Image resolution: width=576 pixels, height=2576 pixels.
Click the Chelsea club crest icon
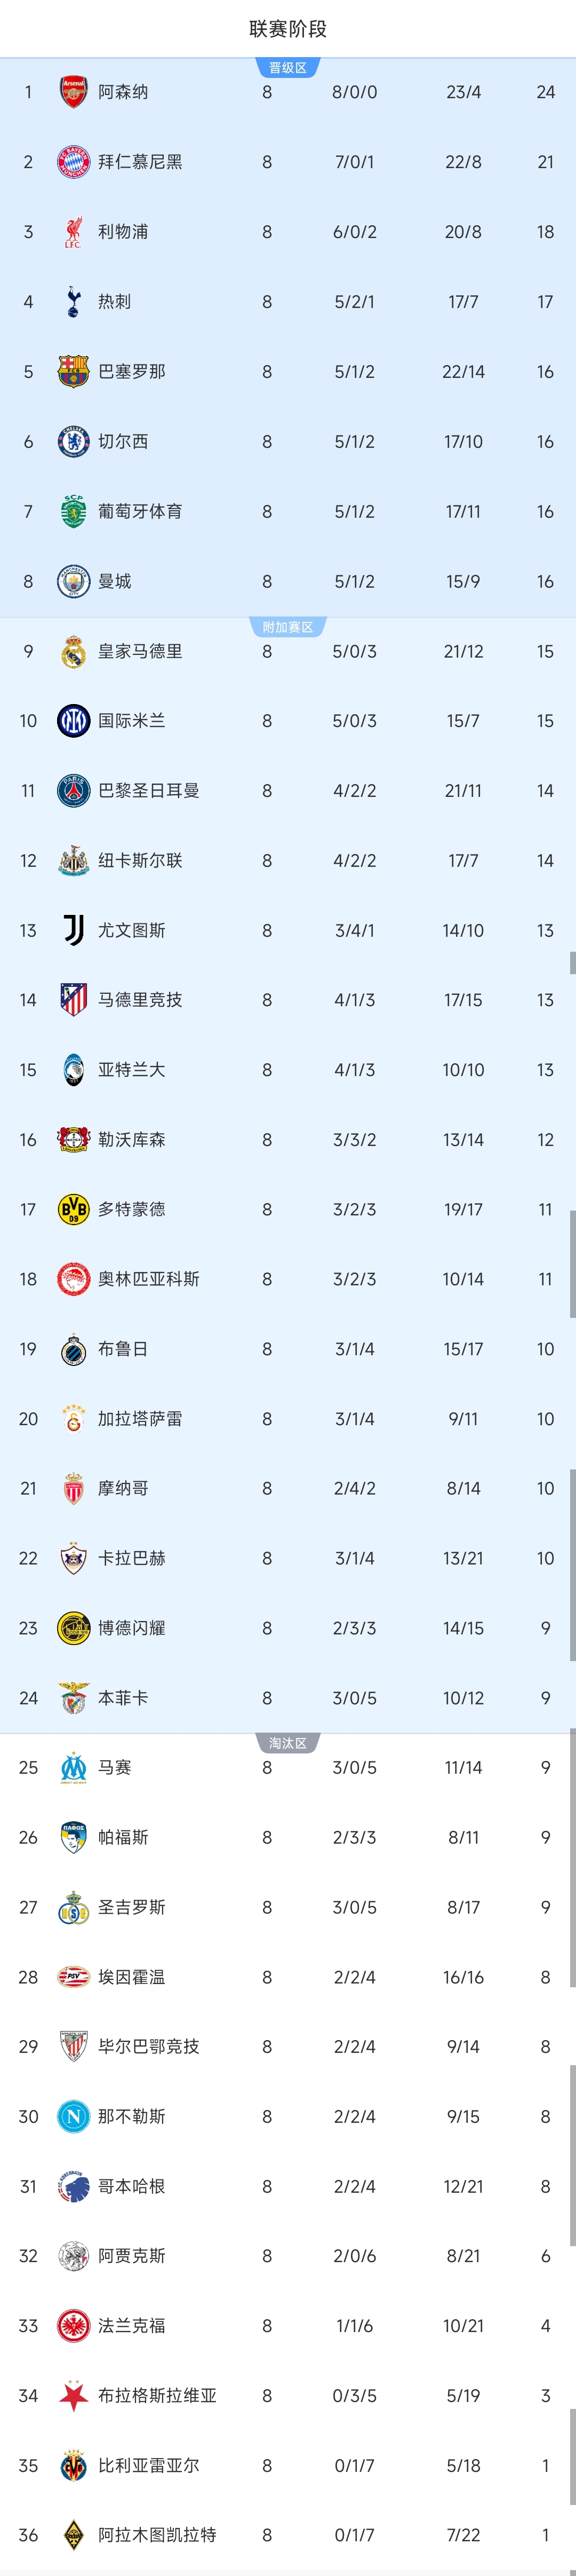[x=73, y=442]
